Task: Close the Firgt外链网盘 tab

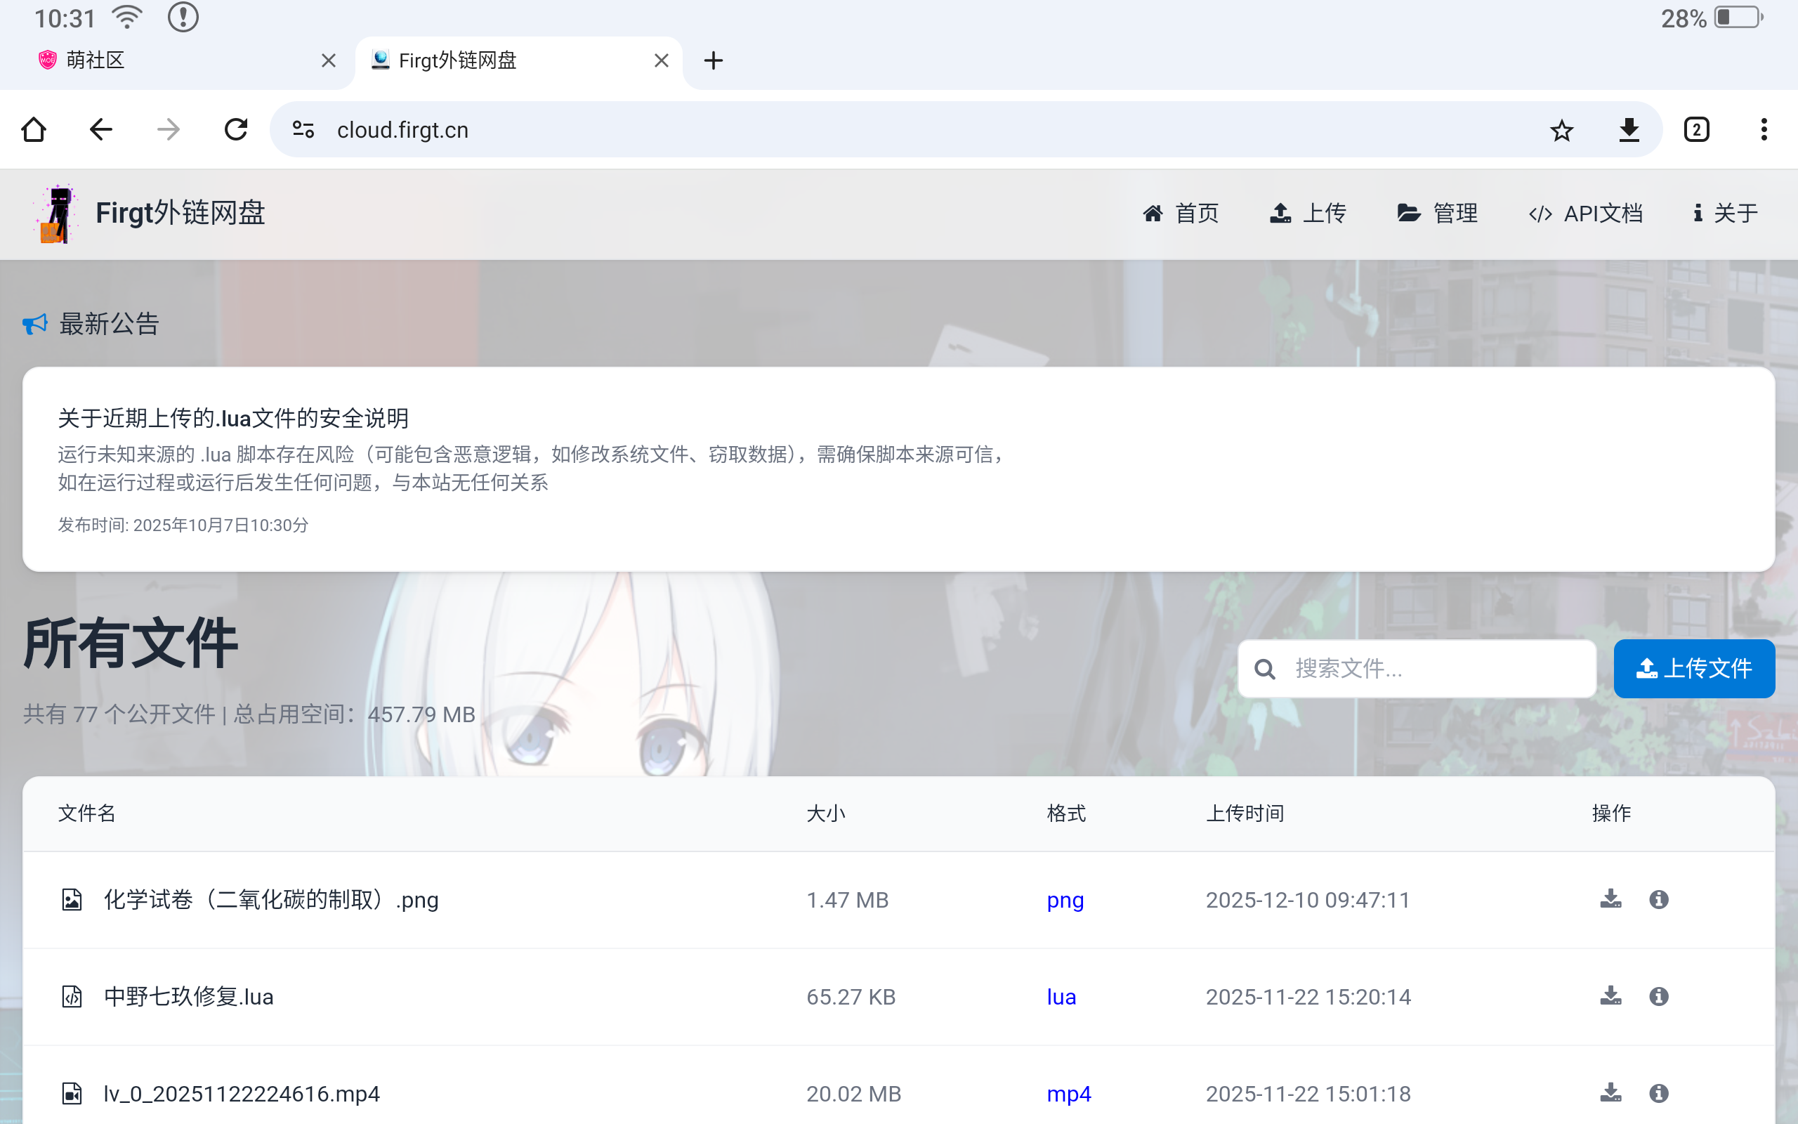Action: (661, 60)
